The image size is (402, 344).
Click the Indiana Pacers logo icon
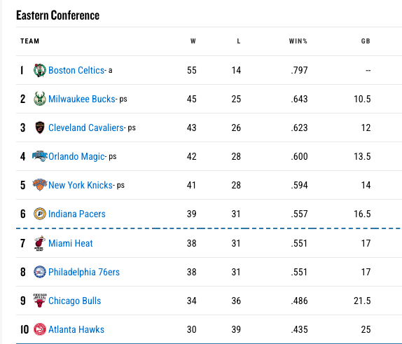point(40,214)
